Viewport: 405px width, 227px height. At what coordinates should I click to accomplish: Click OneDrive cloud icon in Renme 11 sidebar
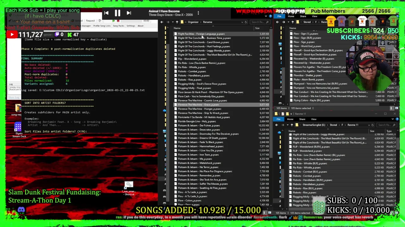pyautogui.click(x=279, y=133)
